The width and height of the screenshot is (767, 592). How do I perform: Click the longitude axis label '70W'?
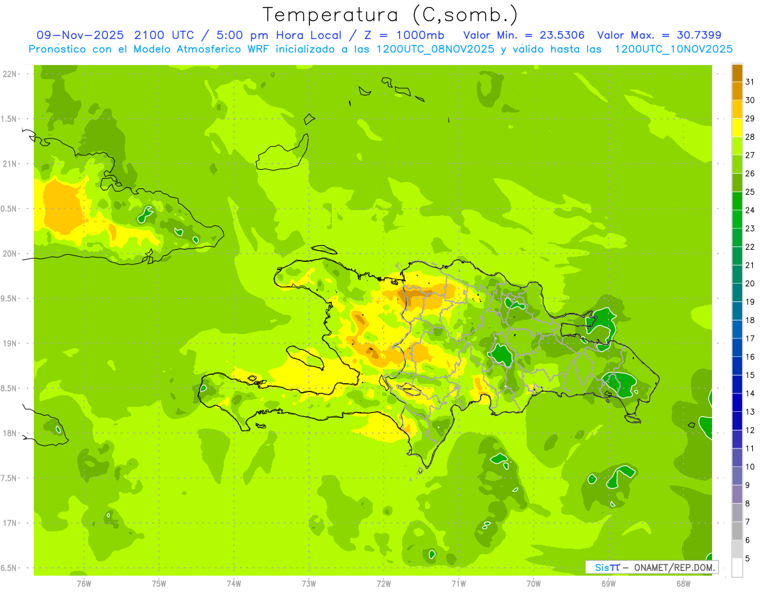[x=533, y=583]
